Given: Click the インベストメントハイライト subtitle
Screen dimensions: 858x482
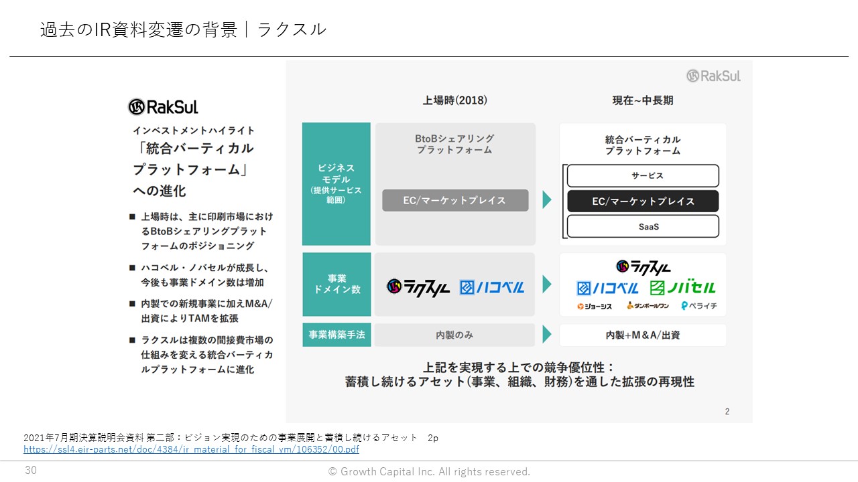Looking at the screenshot, I should (x=194, y=131).
